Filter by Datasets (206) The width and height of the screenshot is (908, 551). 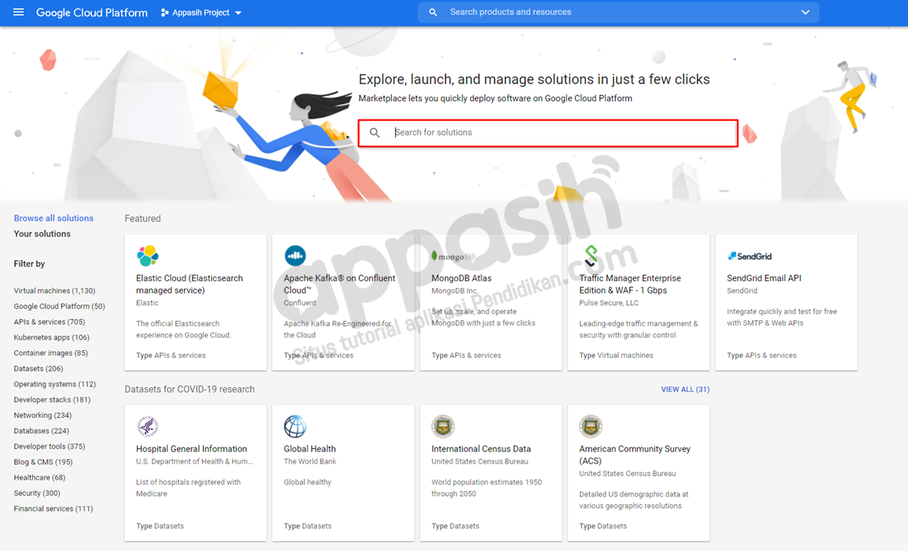(x=38, y=369)
